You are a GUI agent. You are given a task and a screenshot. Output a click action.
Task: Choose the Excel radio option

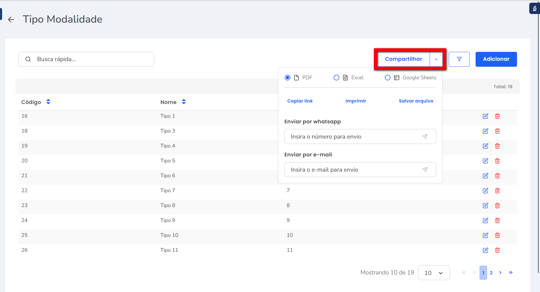(x=336, y=78)
